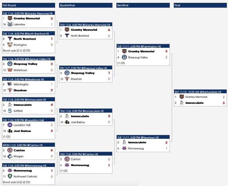Click Nonnewaug's logo in the Semifinal matchup
The image size is (228, 186).
click(124, 148)
